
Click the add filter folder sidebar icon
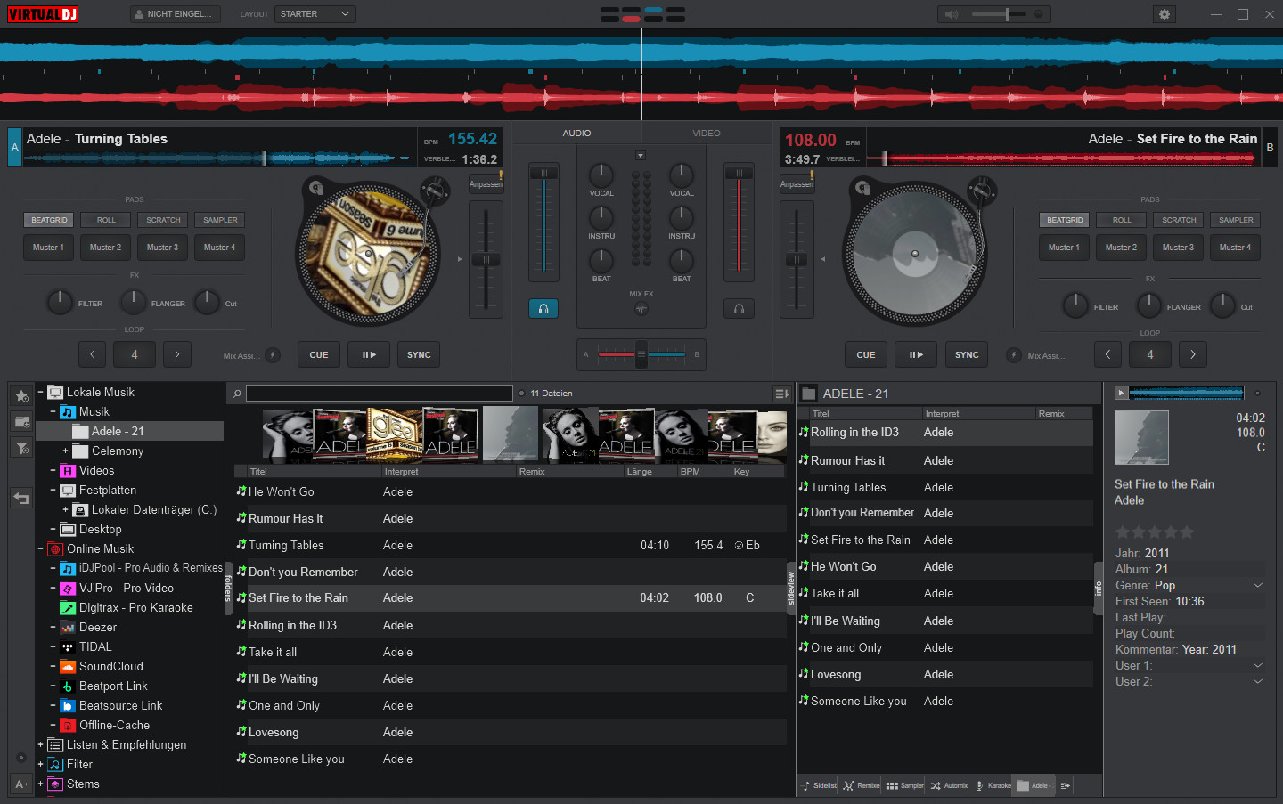tap(21, 447)
